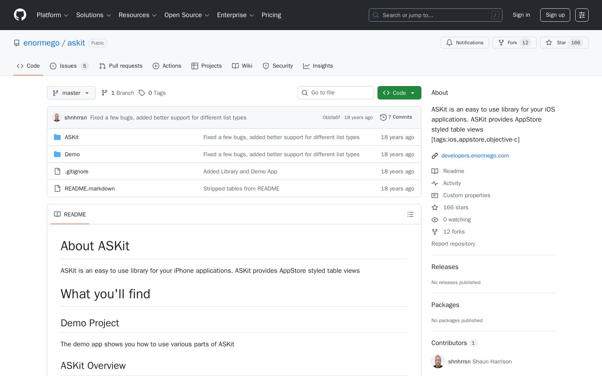Open the Added Library and Demo App commit
602x376 pixels.
click(x=240, y=171)
